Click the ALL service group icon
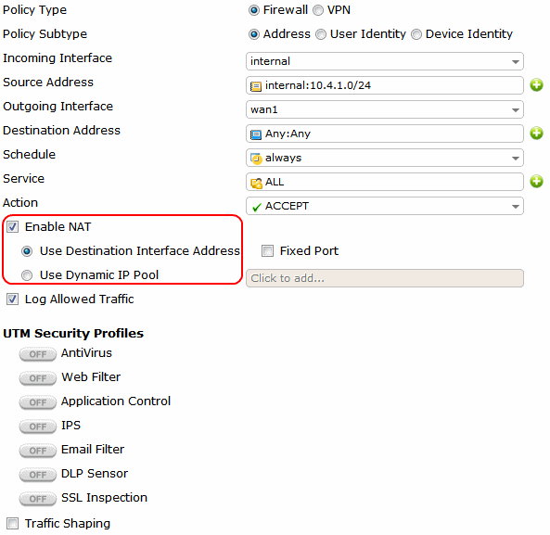 click(256, 183)
